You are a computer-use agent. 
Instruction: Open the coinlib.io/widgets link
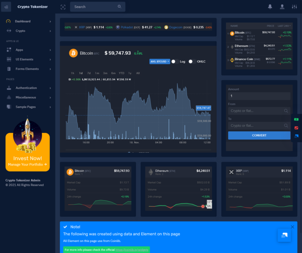tap(132, 250)
